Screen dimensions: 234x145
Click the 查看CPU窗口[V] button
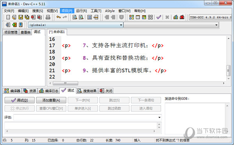51,108
